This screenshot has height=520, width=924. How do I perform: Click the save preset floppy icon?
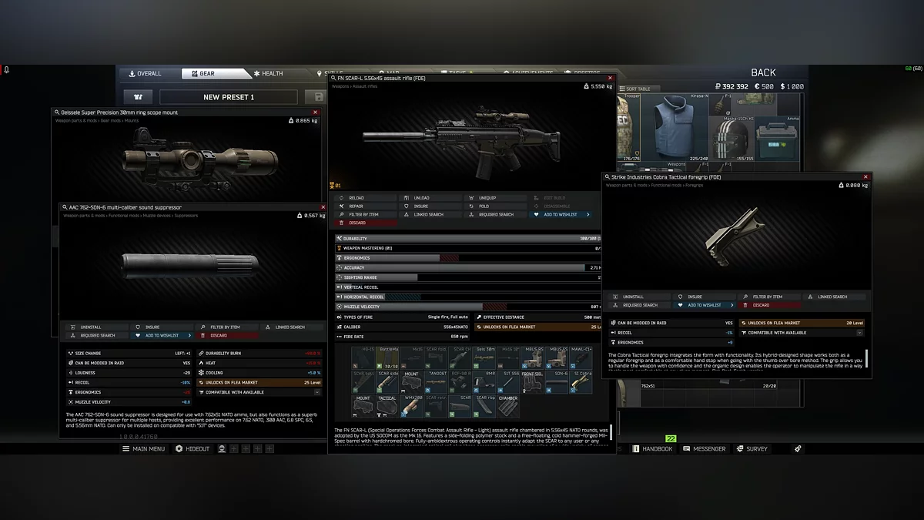(x=316, y=97)
